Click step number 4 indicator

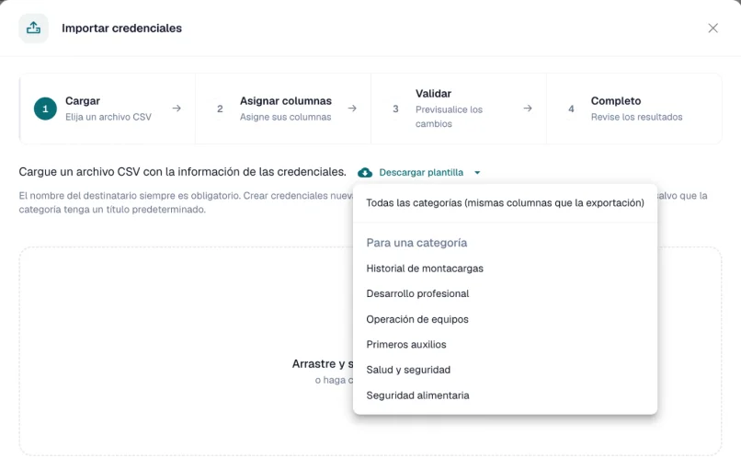[571, 109]
